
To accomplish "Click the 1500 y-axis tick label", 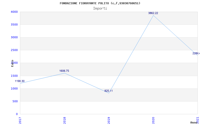I will 14,76.
